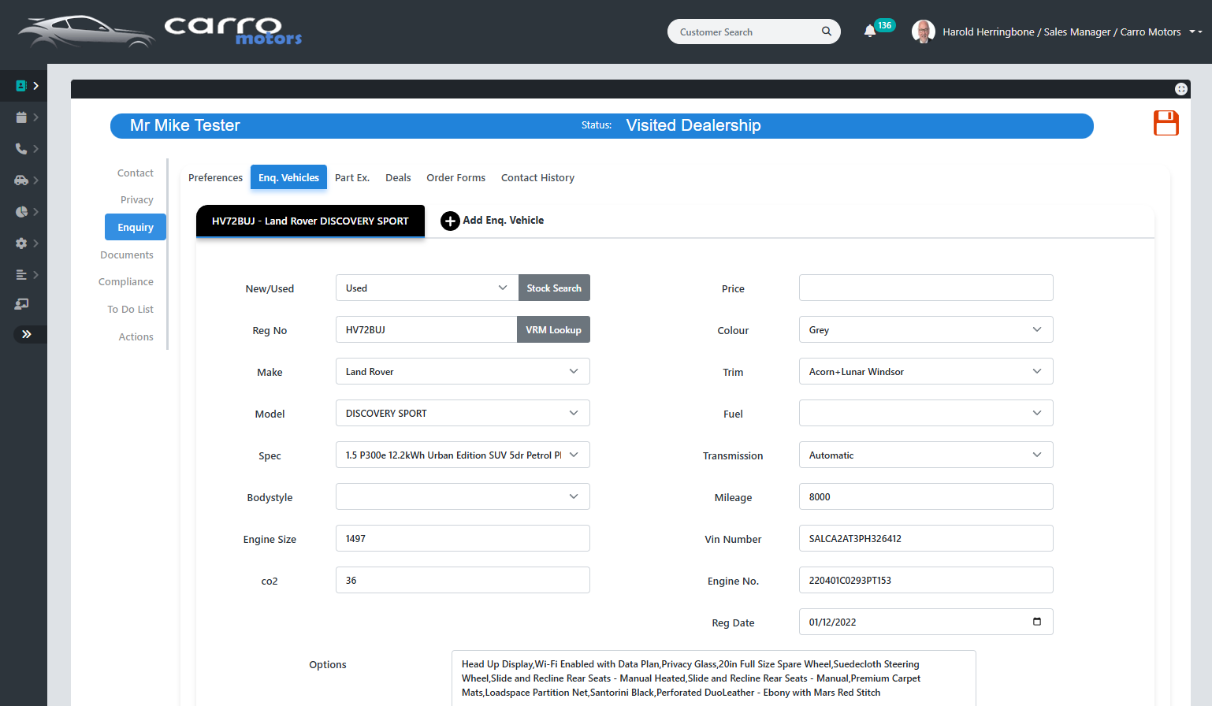Open the car vehicles sidebar icon

coord(21,180)
